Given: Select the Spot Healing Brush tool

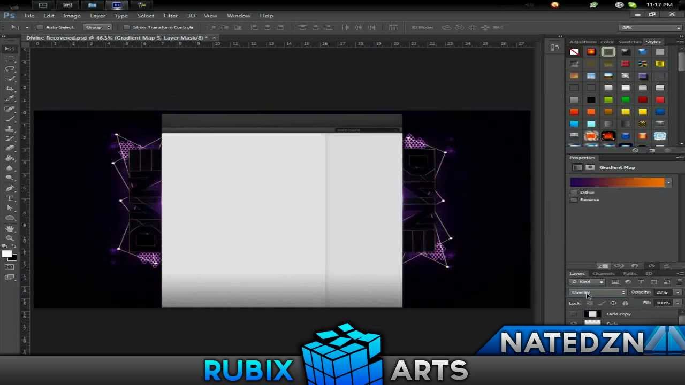Looking at the screenshot, I should click(x=10, y=109).
